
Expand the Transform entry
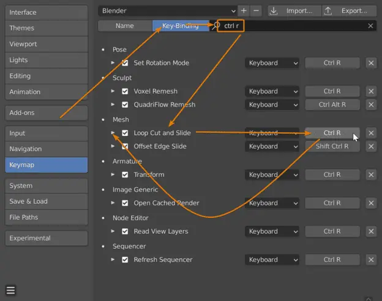(x=113, y=174)
